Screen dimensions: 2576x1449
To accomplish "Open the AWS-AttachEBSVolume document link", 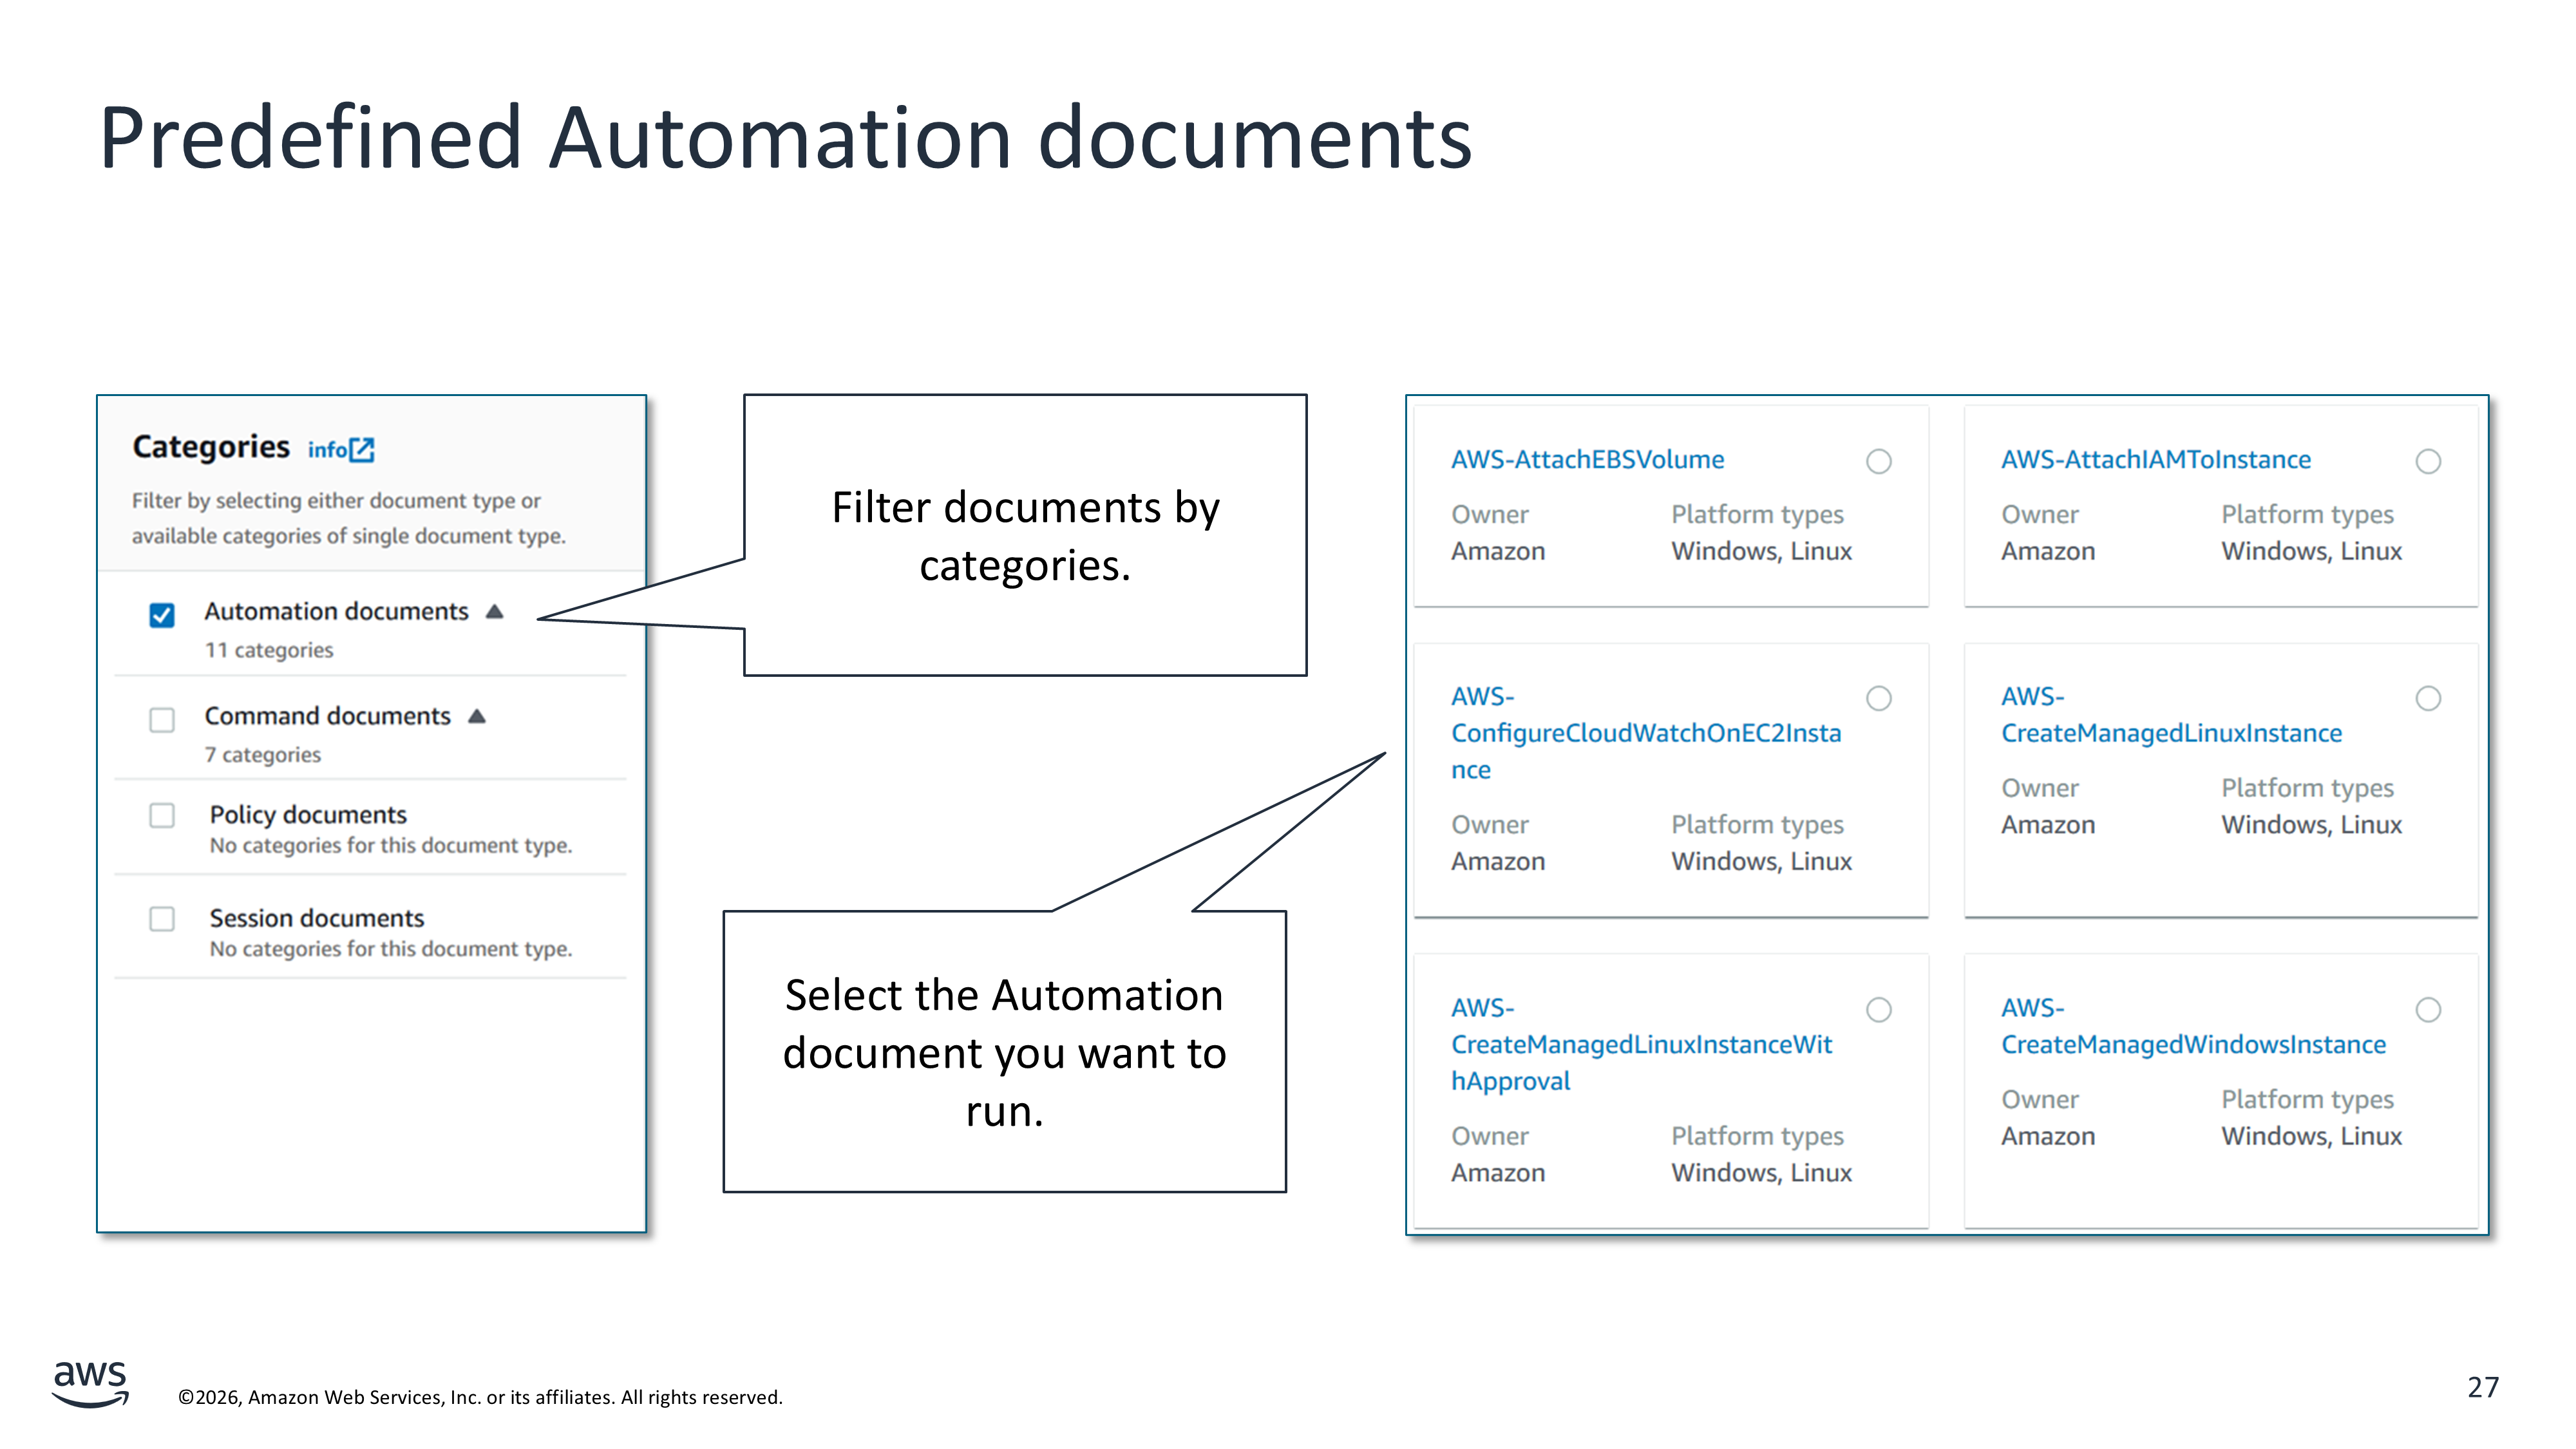I will (1587, 460).
